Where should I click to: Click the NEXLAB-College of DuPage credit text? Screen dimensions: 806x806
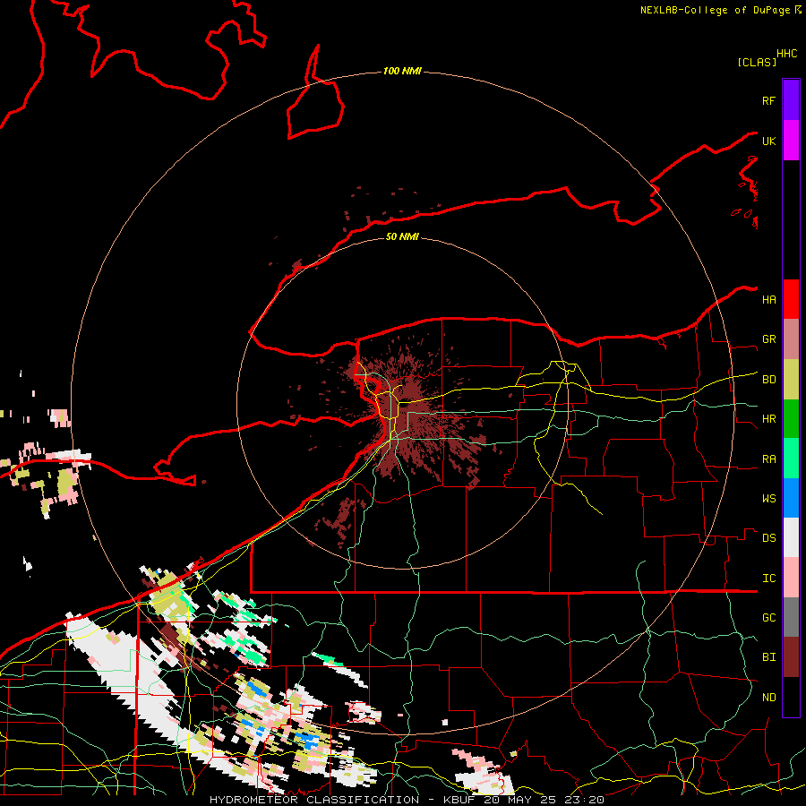pyautogui.click(x=715, y=10)
